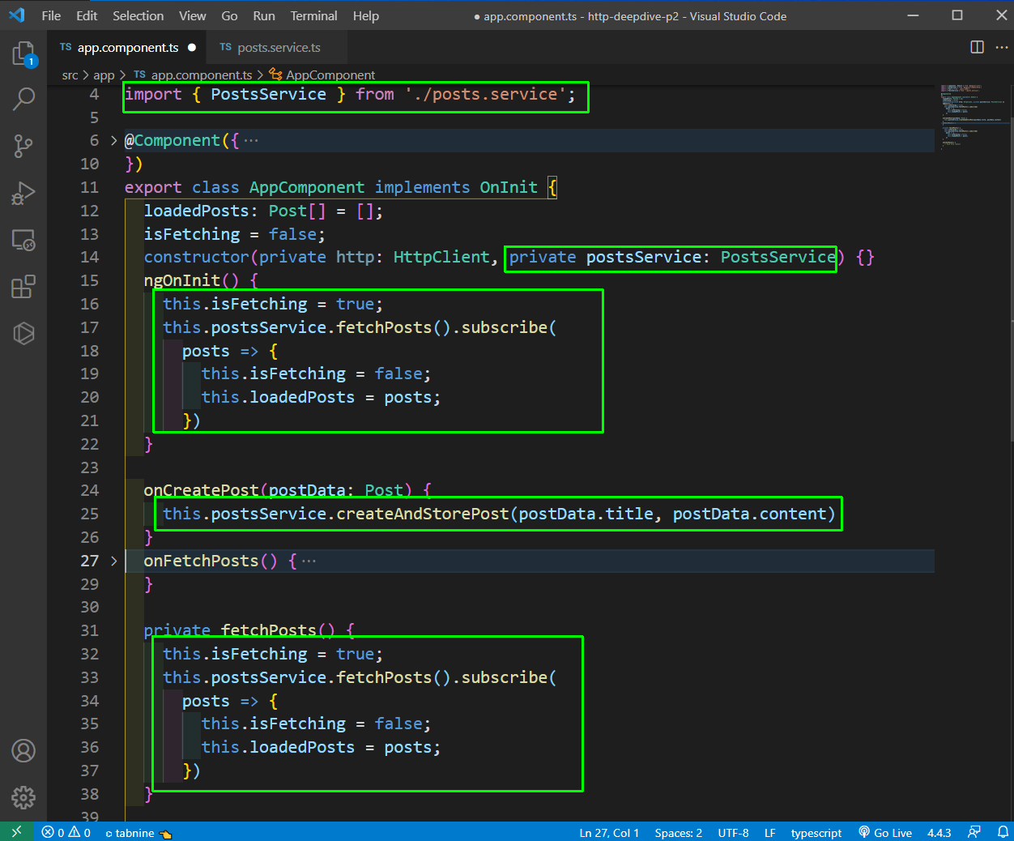Open the Remote Explorer view
Screen dimensions: 1014x841
pyautogui.click(x=23, y=240)
